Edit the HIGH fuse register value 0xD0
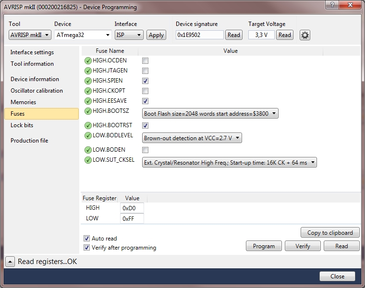The width and height of the screenshot is (365, 288). 132,208
